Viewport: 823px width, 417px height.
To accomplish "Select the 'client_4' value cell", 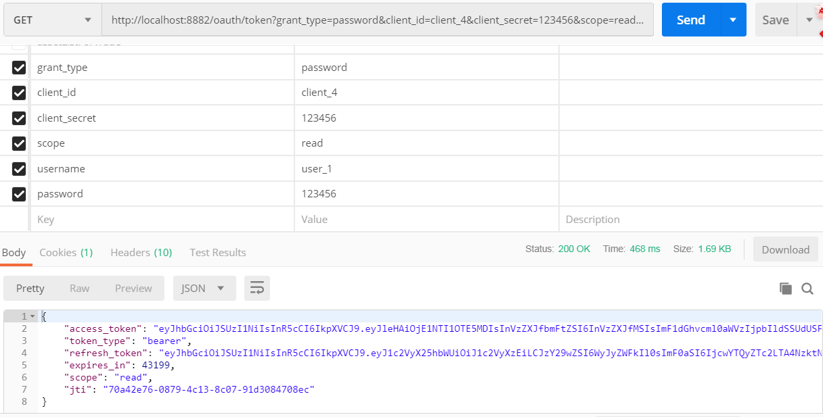I will pos(426,93).
